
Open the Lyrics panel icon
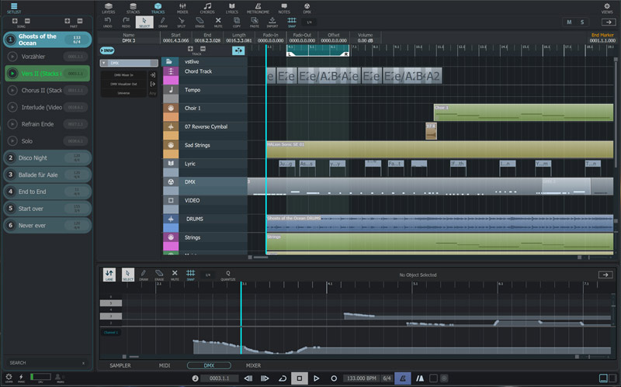(x=231, y=8)
